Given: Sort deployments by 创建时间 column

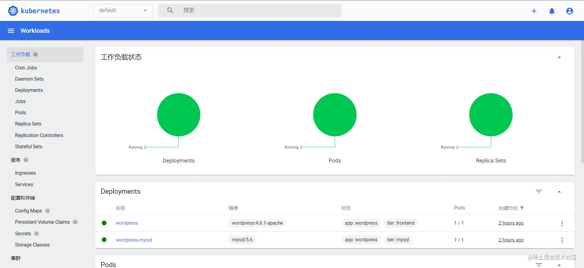Looking at the screenshot, I should 508,208.
